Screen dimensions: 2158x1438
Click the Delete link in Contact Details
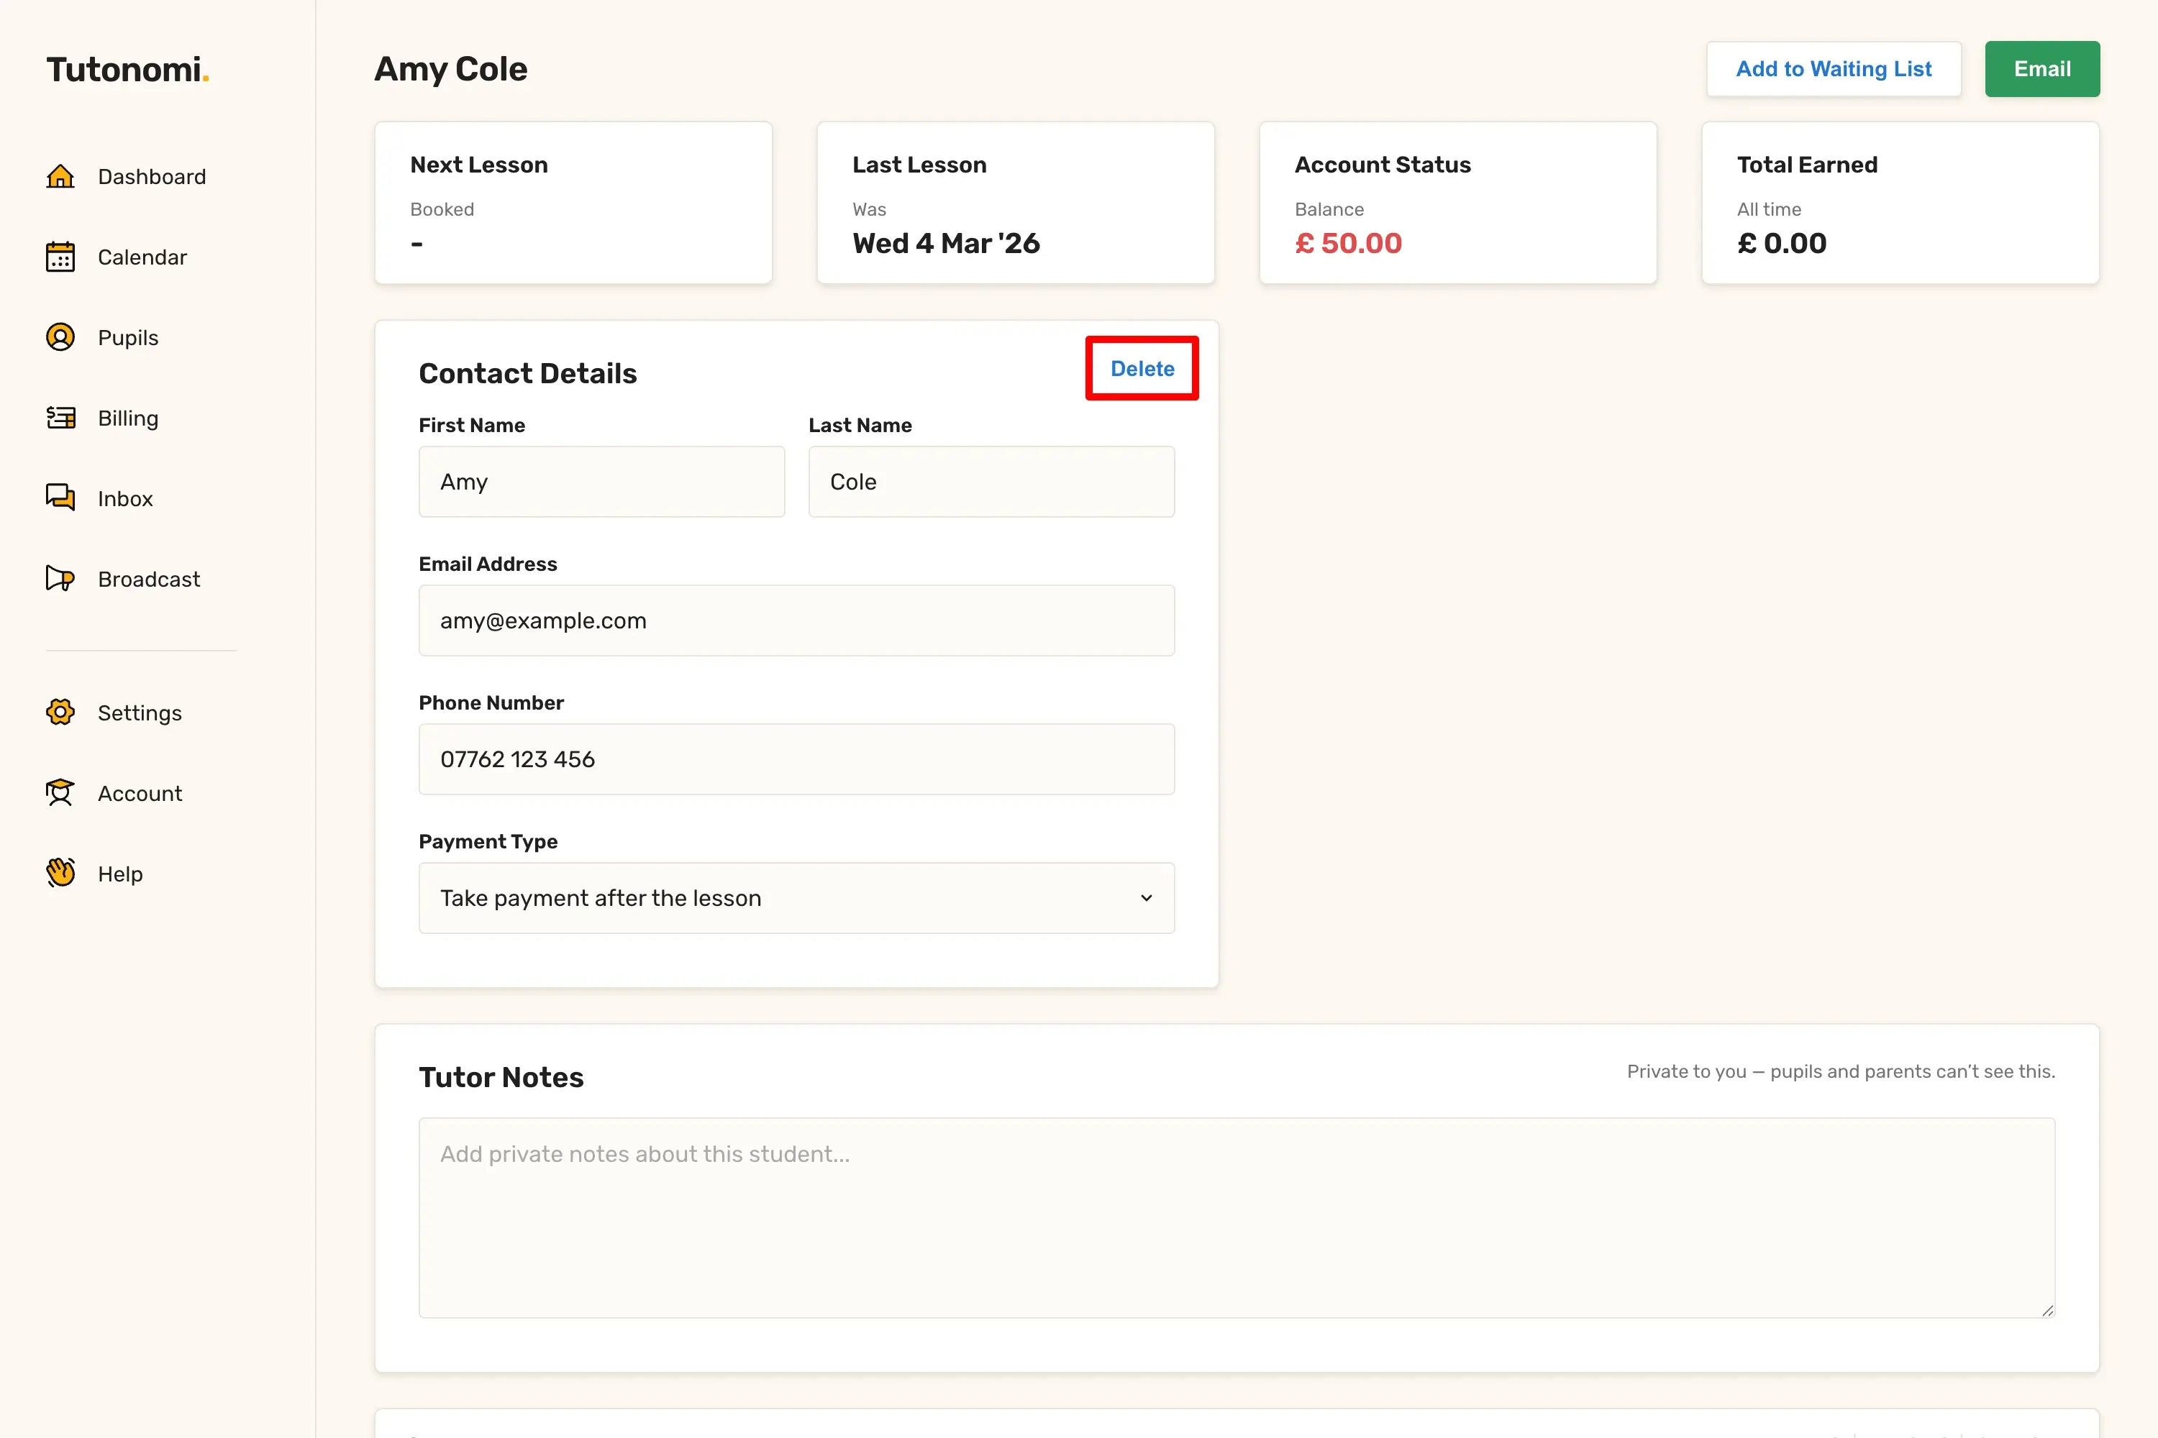tap(1142, 369)
